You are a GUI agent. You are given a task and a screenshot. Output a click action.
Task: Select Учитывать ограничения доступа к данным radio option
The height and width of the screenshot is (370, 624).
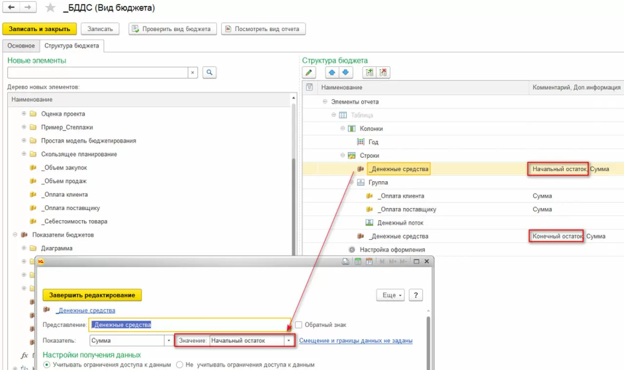pos(47,364)
